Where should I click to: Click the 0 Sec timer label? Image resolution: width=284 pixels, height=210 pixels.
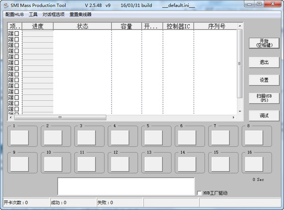258,179
